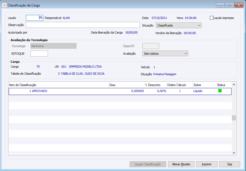
Task: Click the UN code 001
Action: [x=64, y=67]
